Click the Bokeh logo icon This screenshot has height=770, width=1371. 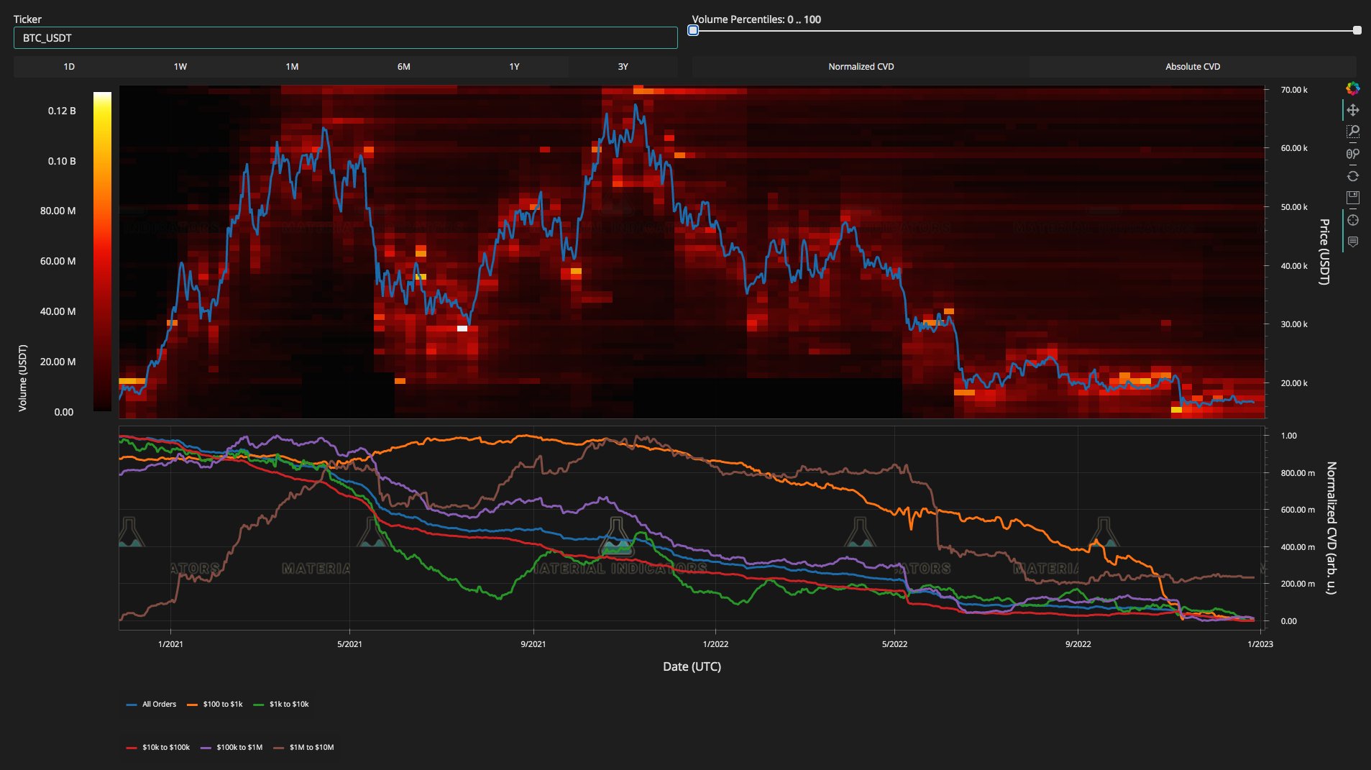pos(1353,88)
